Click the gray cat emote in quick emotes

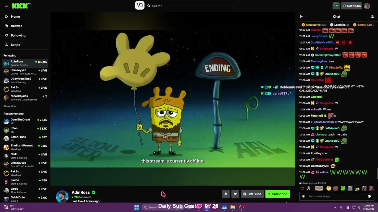tap(350, 188)
